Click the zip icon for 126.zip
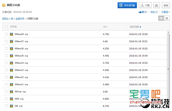Viewport: 172px width, 111px height. [11, 106]
